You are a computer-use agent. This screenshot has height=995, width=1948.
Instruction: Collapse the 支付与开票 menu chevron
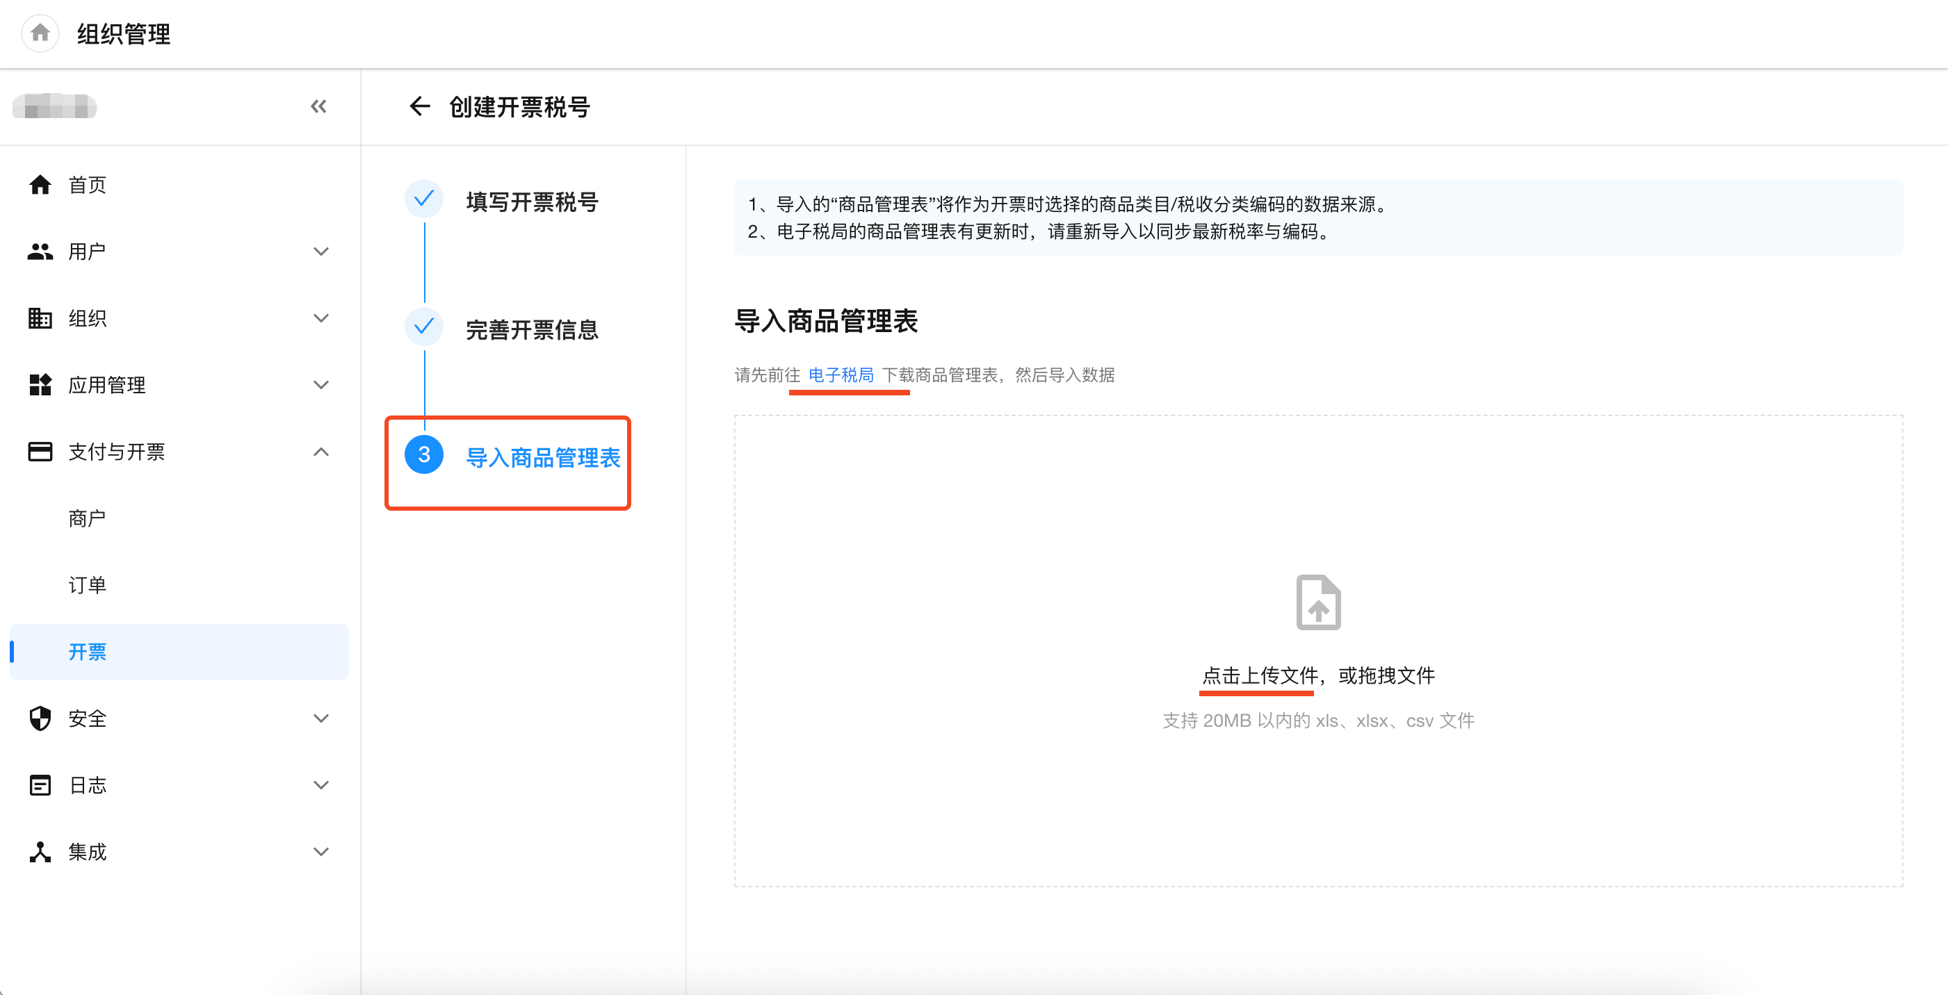pos(320,452)
